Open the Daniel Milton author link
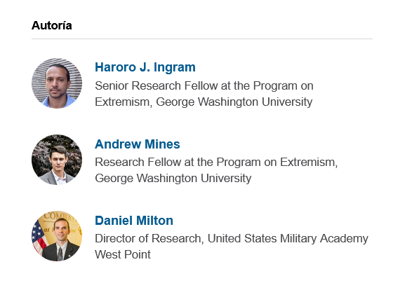 [134, 221]
